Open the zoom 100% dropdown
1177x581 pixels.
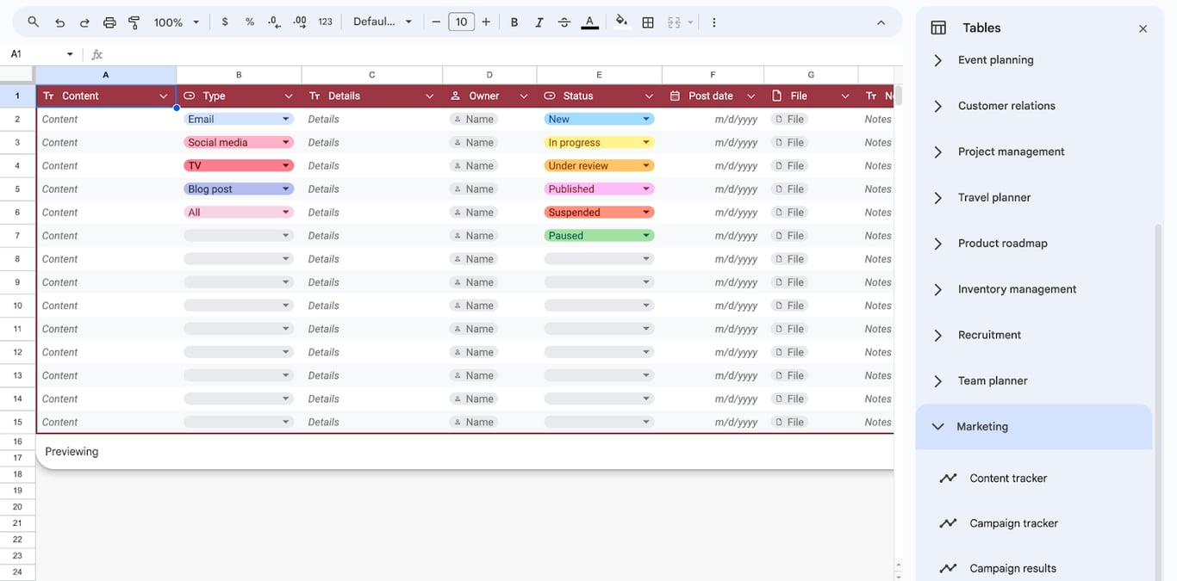pyautogui.click(x=177, y=22)
